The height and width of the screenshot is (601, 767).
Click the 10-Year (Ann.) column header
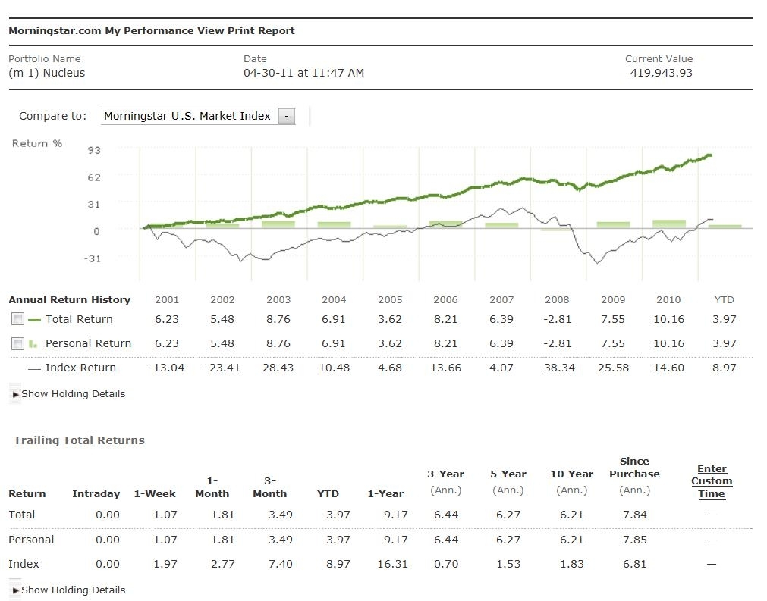pyautogui.click(x=572, y=482)
